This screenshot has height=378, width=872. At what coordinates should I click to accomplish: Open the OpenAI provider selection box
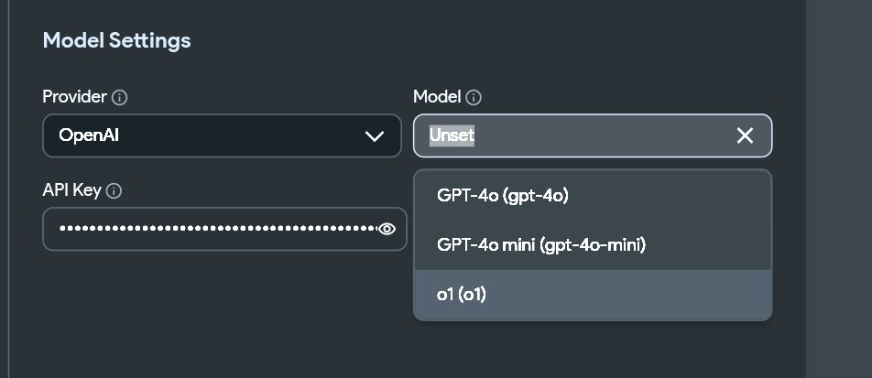click(x=222, y=135)
